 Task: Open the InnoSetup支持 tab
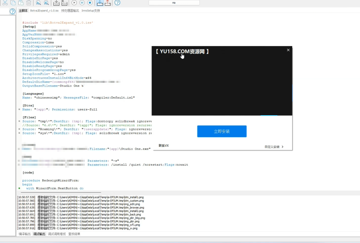(x=91, y=11)
